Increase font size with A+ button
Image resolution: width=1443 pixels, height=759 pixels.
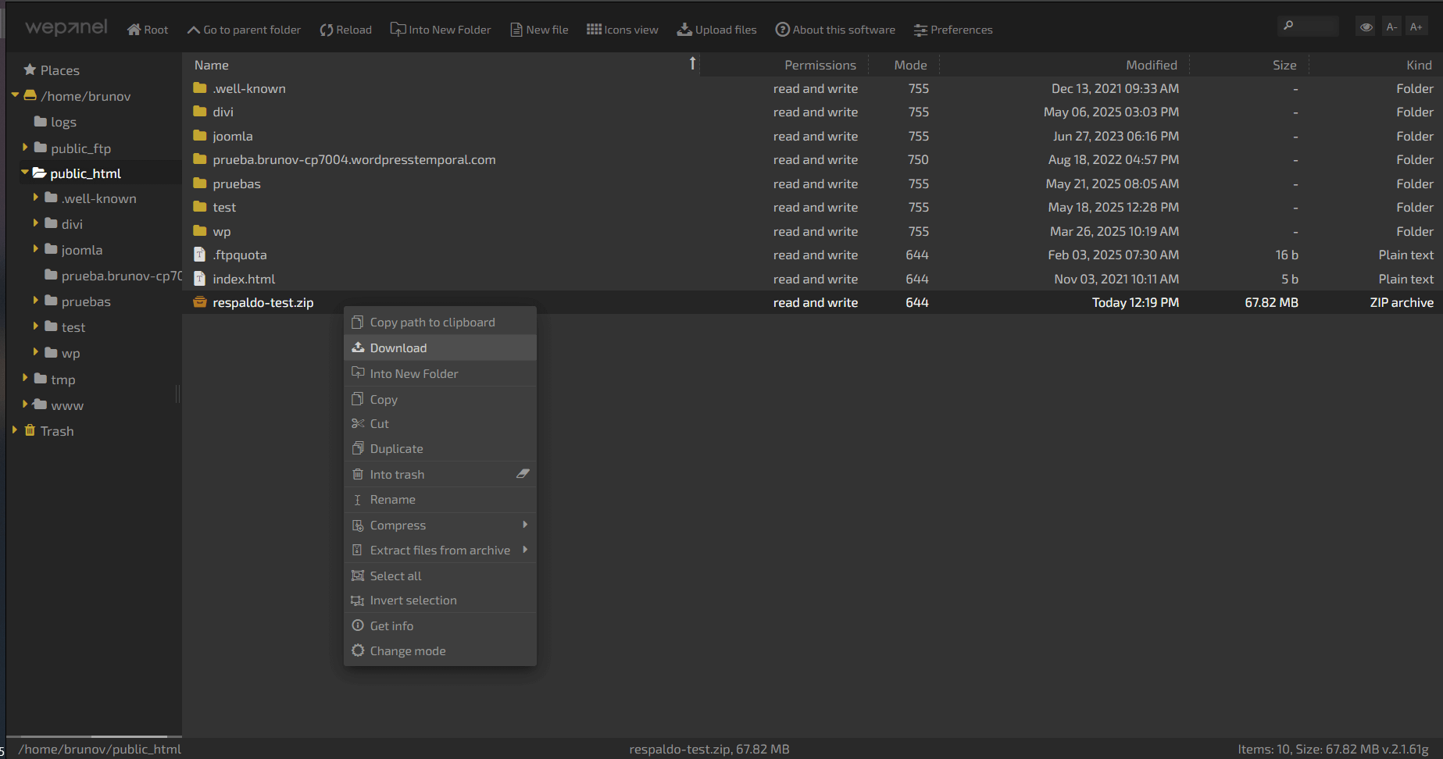(x=1416, y=27)
